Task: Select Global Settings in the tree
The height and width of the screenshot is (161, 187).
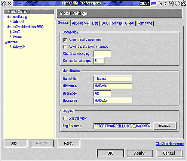Action: [29, 12]
